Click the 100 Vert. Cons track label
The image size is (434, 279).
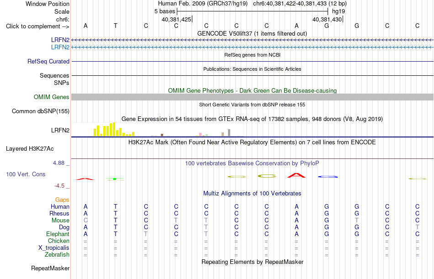coord(26,174)
